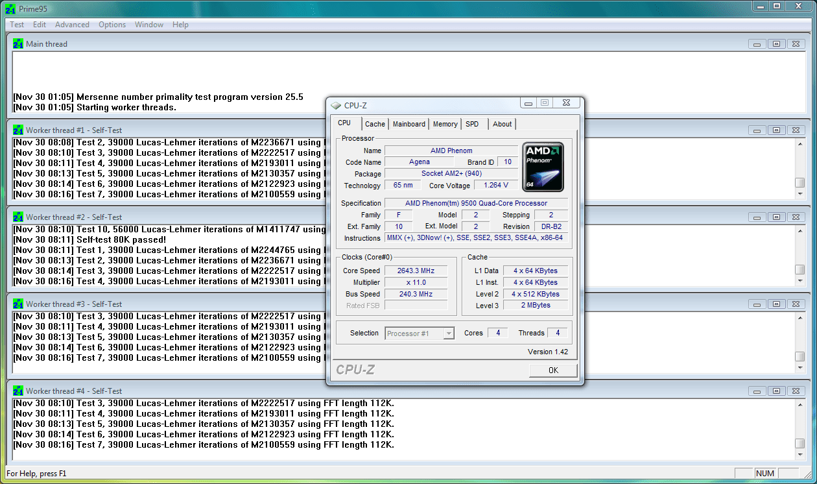
Task: Click the Multiplier value x 11.0
Action: pyautogui.click(x=416, y=283)
